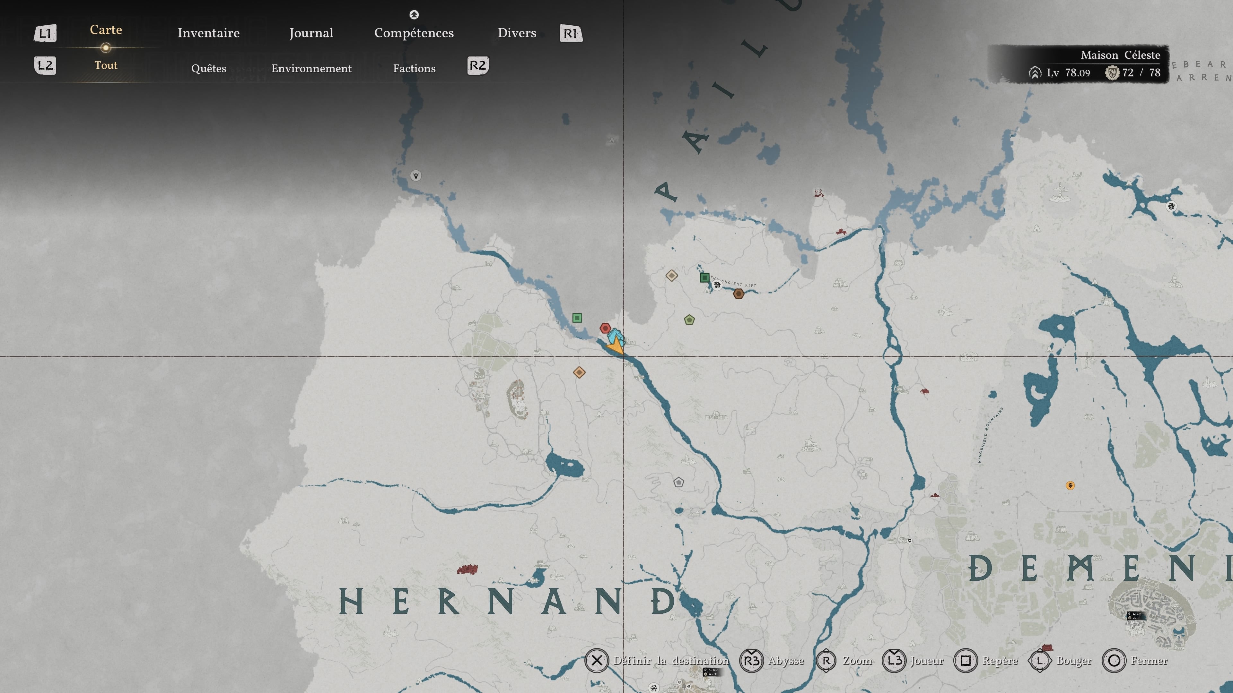Select the red building icon above Bouger
The image size is (1233, 693).
coord(1047,647)
